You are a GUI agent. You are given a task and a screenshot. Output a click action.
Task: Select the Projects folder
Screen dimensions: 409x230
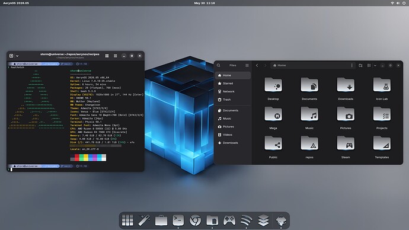click(x=382, y=114)
